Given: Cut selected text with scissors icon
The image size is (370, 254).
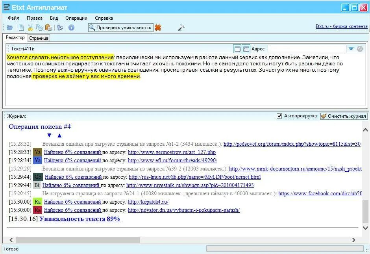Looking at the screenshot, I should (30, 28).
